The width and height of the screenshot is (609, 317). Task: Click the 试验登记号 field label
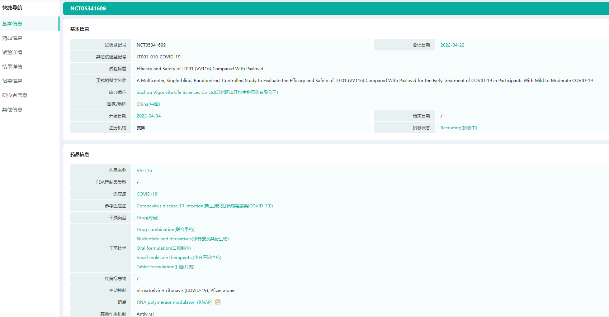point(115,45)
